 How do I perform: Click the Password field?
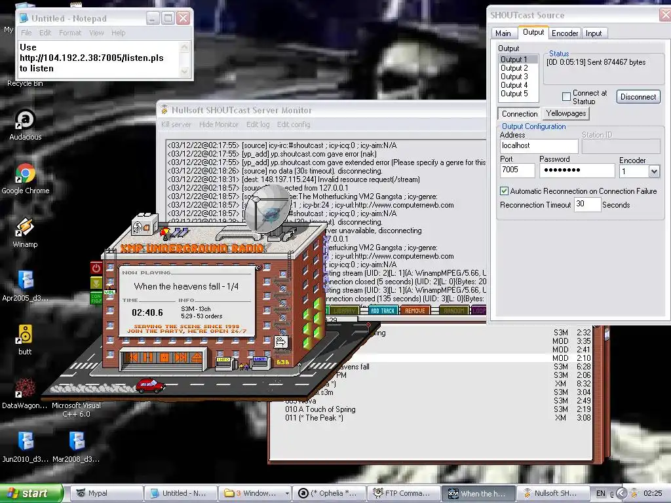pyautogui.click(x=577, y=170)
